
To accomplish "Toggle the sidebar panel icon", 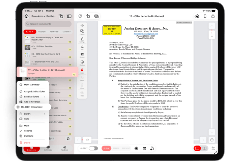I will 69,16.
